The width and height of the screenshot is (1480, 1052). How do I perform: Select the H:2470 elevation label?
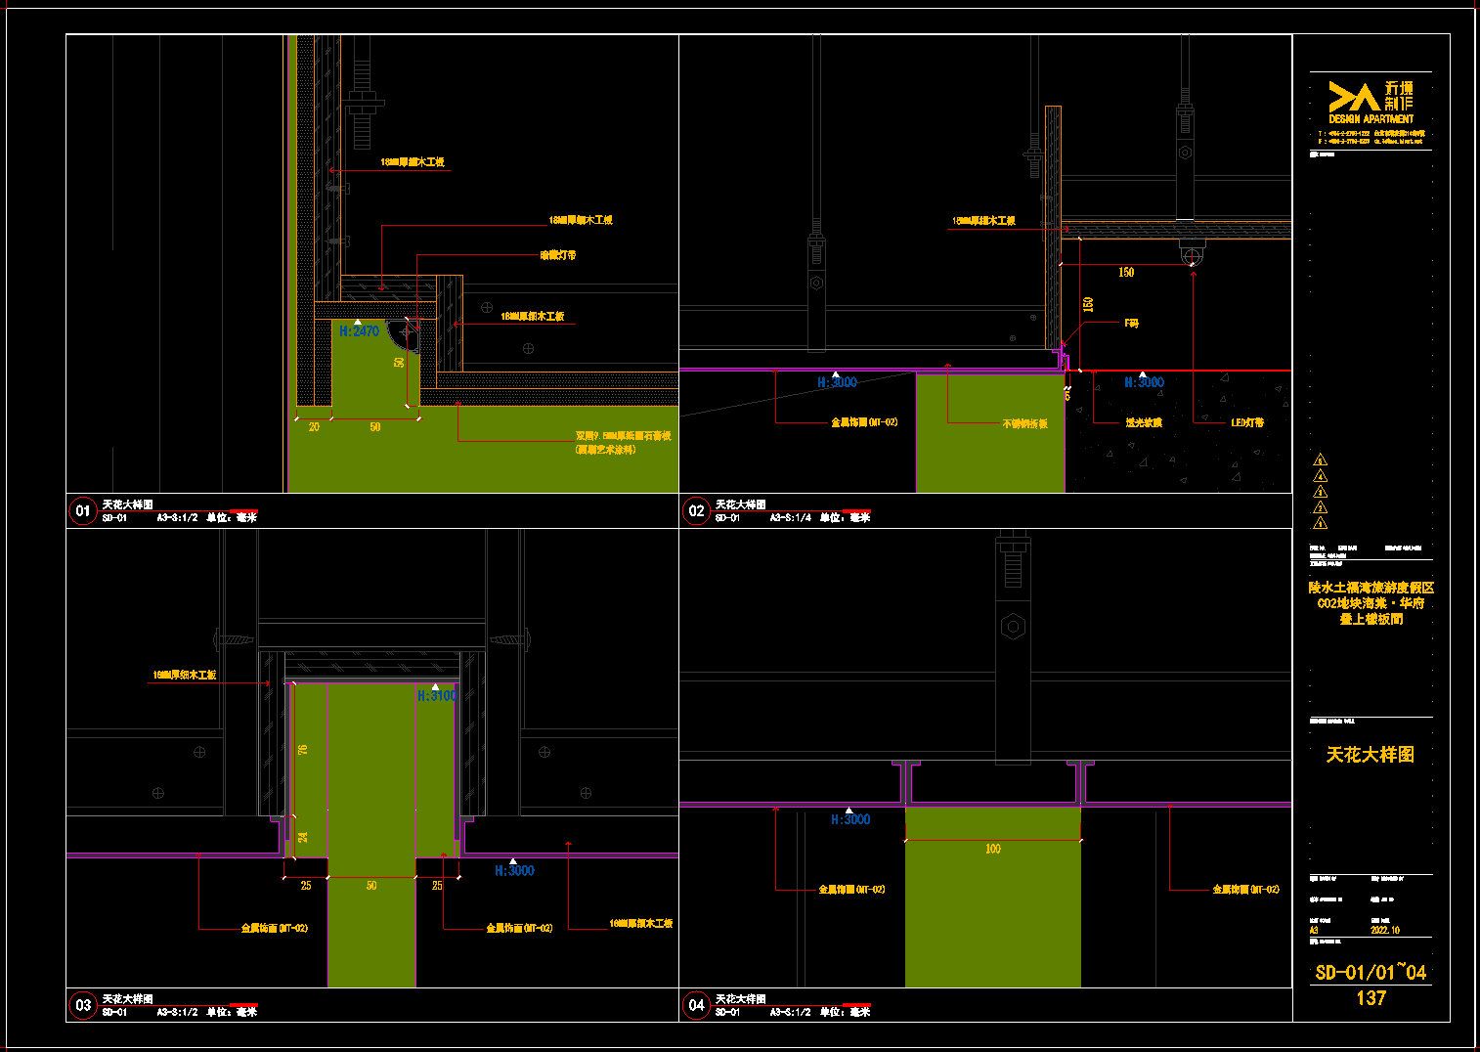click(x=359, y=331)
